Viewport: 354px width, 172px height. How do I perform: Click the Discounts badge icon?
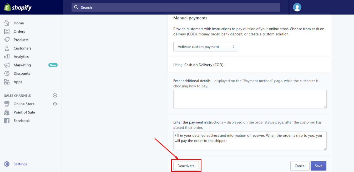coord(7,73)
